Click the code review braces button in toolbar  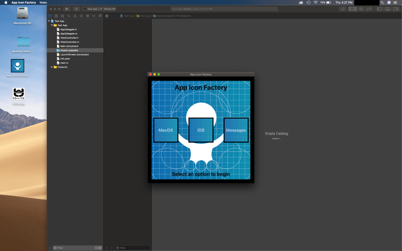click(x=343, y=9)
